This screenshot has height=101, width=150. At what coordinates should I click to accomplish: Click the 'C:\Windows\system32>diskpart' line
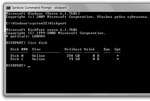click(36, 23)
